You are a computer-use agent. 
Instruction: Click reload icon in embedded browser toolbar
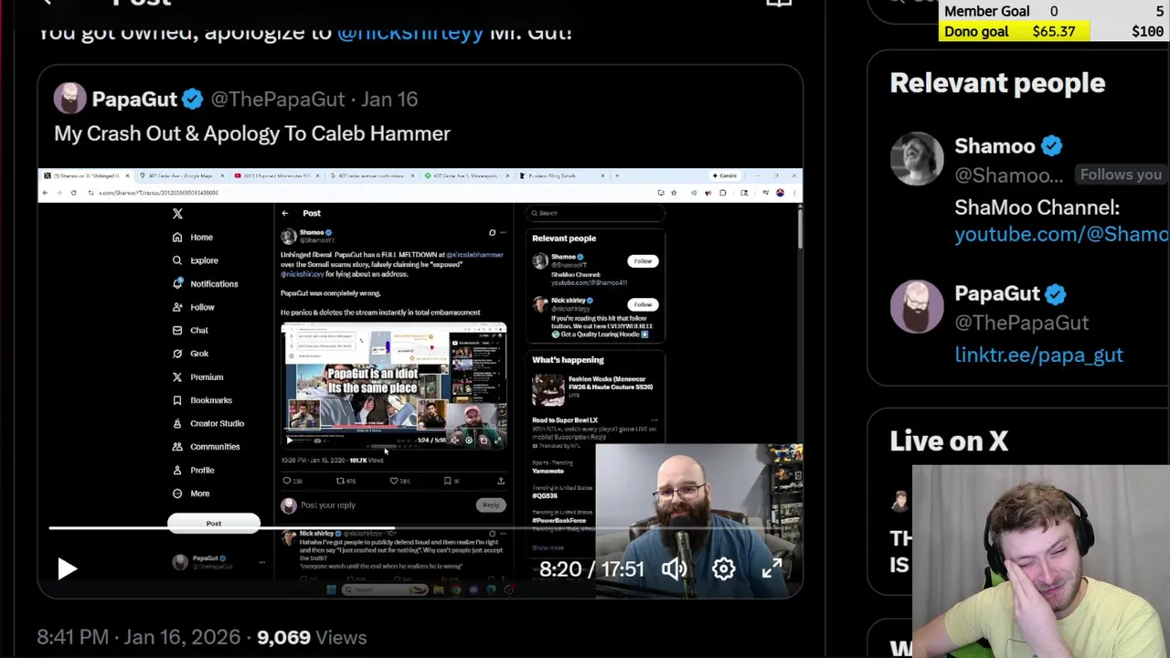pyautogui.click(x=73, y=193)
